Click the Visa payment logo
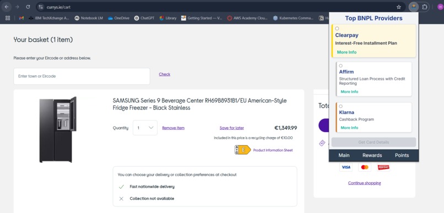444x213 pixels. click(346, 167)
